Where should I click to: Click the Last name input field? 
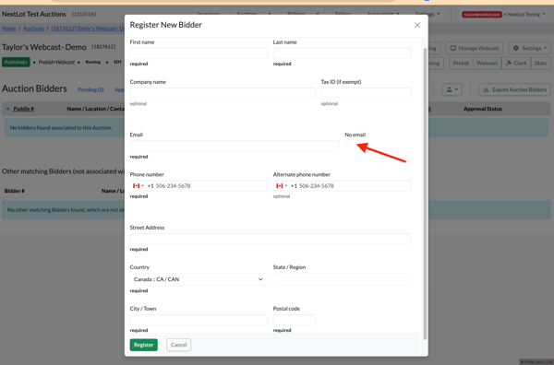coord(342,53)
